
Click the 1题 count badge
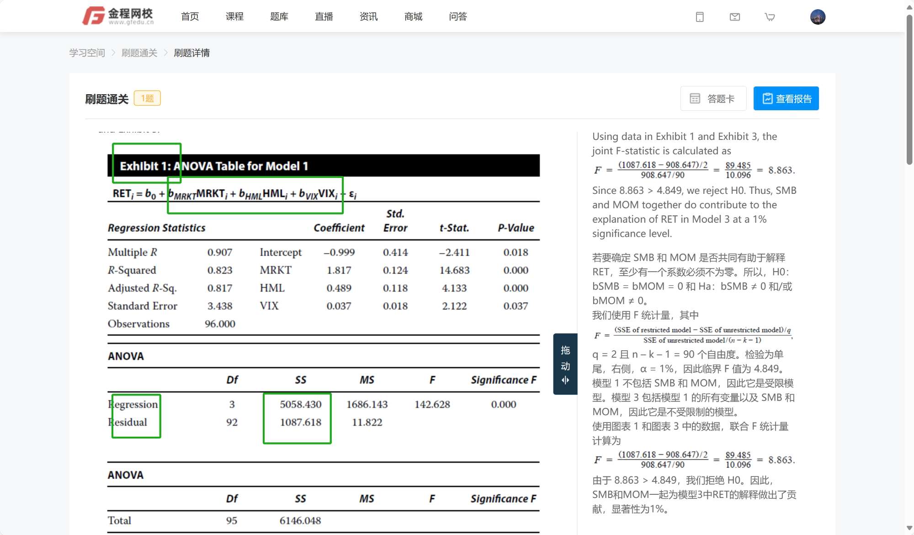click(x=147, y=98)
